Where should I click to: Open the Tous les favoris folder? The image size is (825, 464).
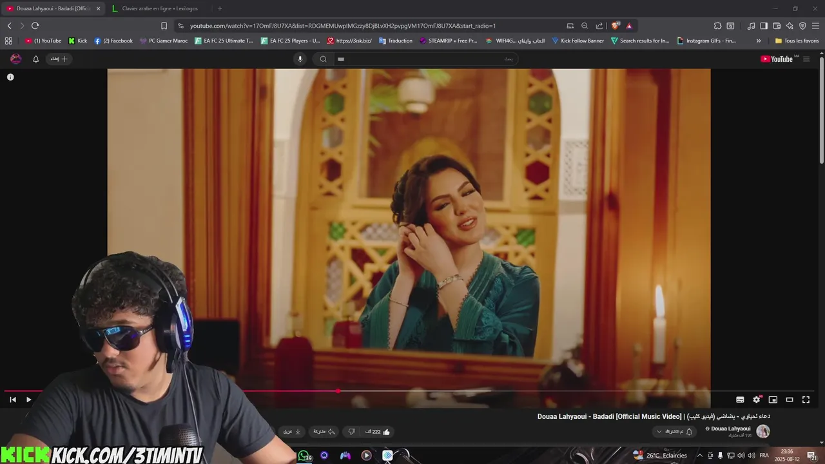797,41
